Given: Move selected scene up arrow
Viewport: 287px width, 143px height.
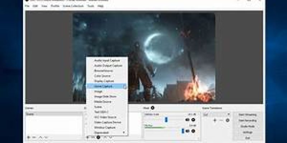Looking at the screenshot, I should pos(41,137).
